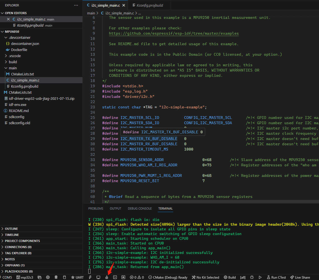Screen dimensions: 319x280
Task: Click the trash can full clean icon
Action: [56, 277]
